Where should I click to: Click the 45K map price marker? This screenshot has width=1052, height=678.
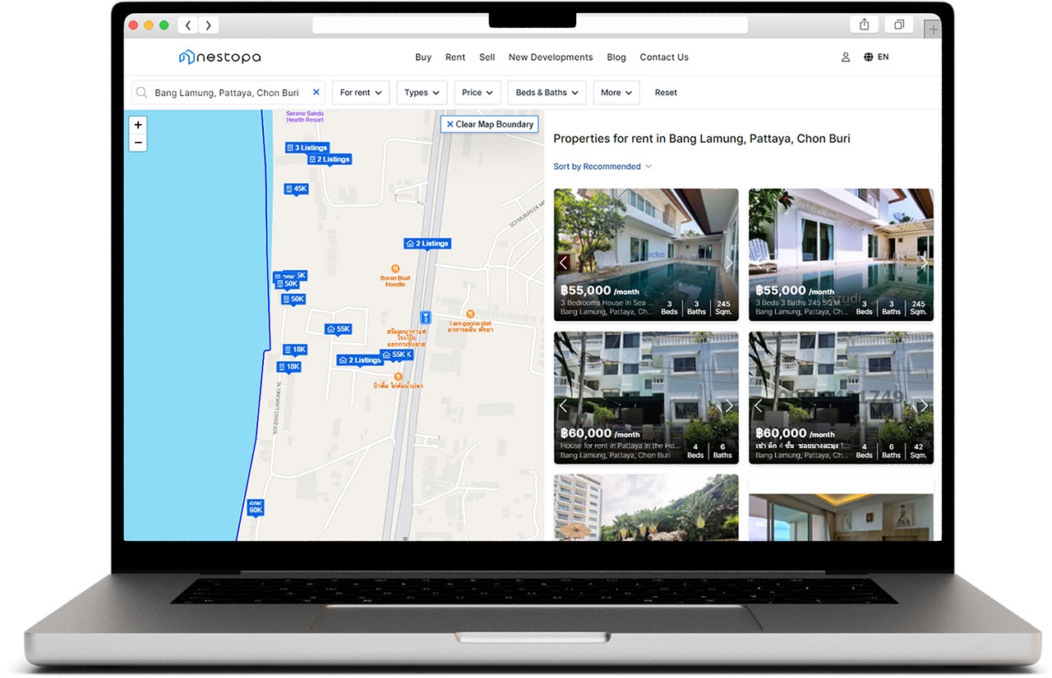pyautogui.click(x=296, y=189)
